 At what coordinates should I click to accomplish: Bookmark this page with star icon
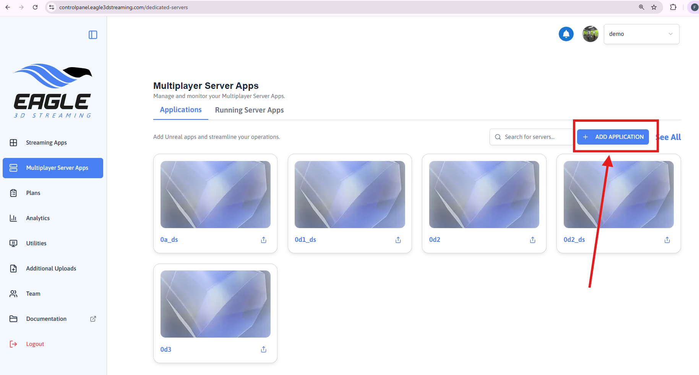click(x=654, y=7)
